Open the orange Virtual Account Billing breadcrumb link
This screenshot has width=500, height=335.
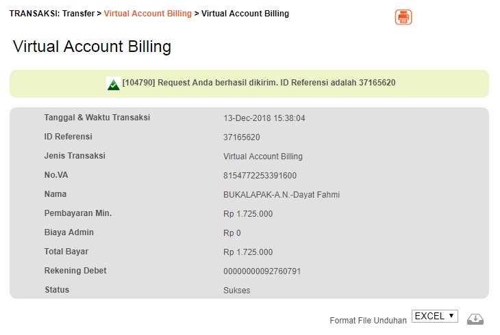point(148,14)
